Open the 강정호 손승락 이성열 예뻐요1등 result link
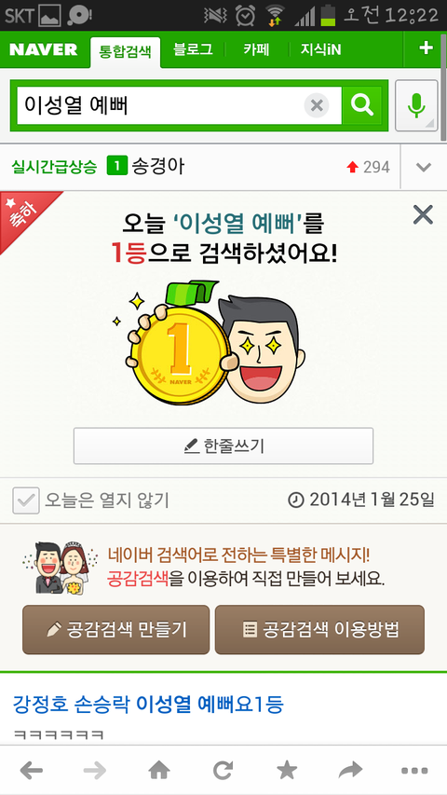The width and height of the screenshot is (447, 795). [x=148, y=705]
